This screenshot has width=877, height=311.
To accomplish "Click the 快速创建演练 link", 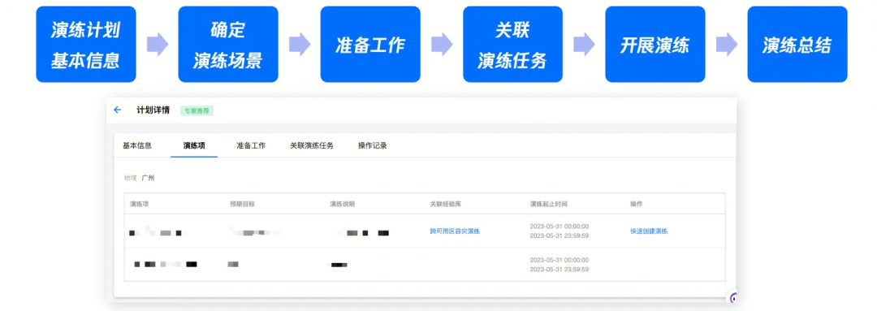I will 649,231.
